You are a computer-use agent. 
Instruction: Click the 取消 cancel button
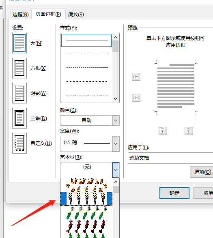pos(203,193)
